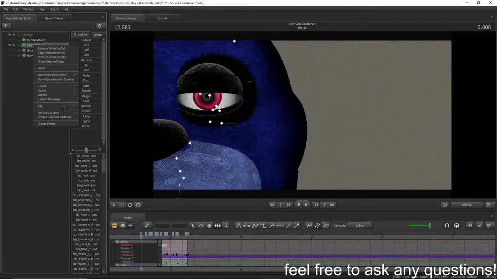Viewport: 497px width, 279px height.
Task: Open the camera2 dropdown
Action: 467,205
